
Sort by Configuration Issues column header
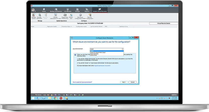(x=83, y=26)
